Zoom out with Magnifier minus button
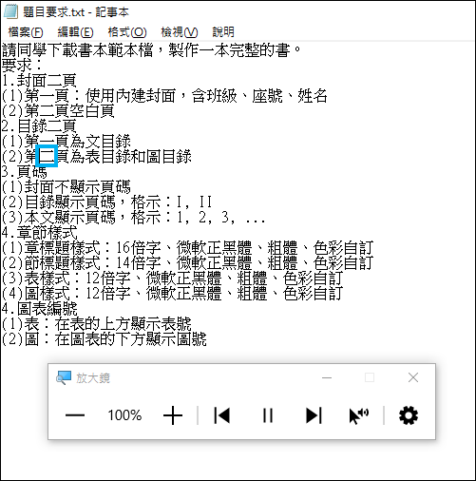Image resolution: width=476 pixels, height=481 pixels. point(75,415)
